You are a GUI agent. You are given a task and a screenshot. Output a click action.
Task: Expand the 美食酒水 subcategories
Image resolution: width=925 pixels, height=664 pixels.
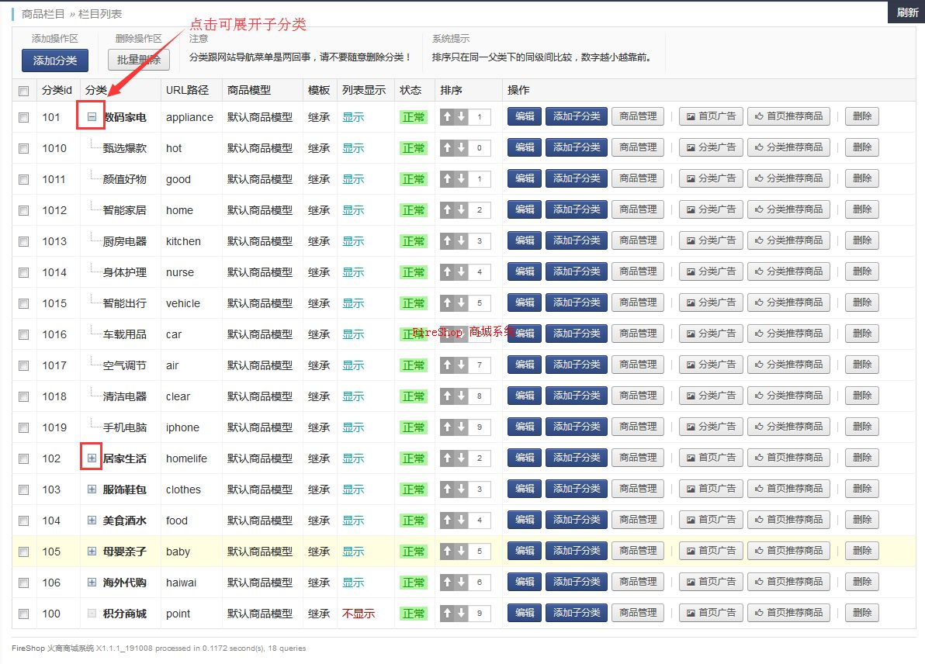[92, 520]
